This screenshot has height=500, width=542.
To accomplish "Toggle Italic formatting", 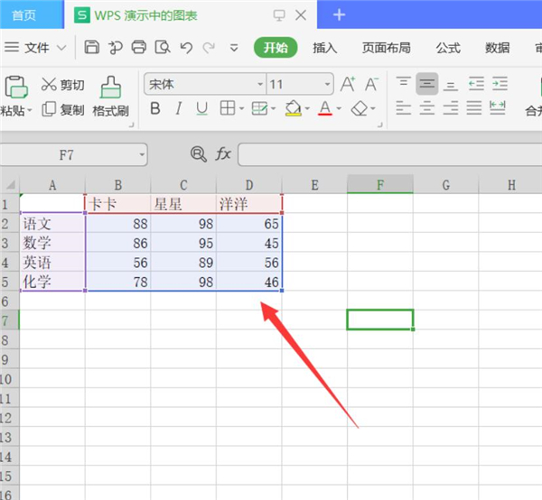I will [x=178, y=109].
